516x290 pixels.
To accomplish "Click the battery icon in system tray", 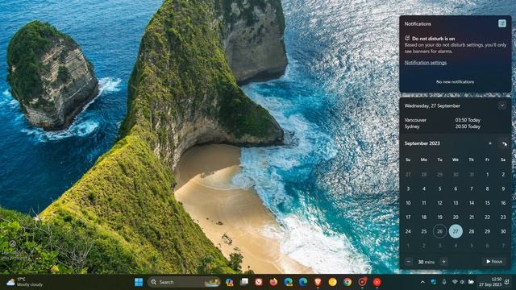I will (471, 282).
